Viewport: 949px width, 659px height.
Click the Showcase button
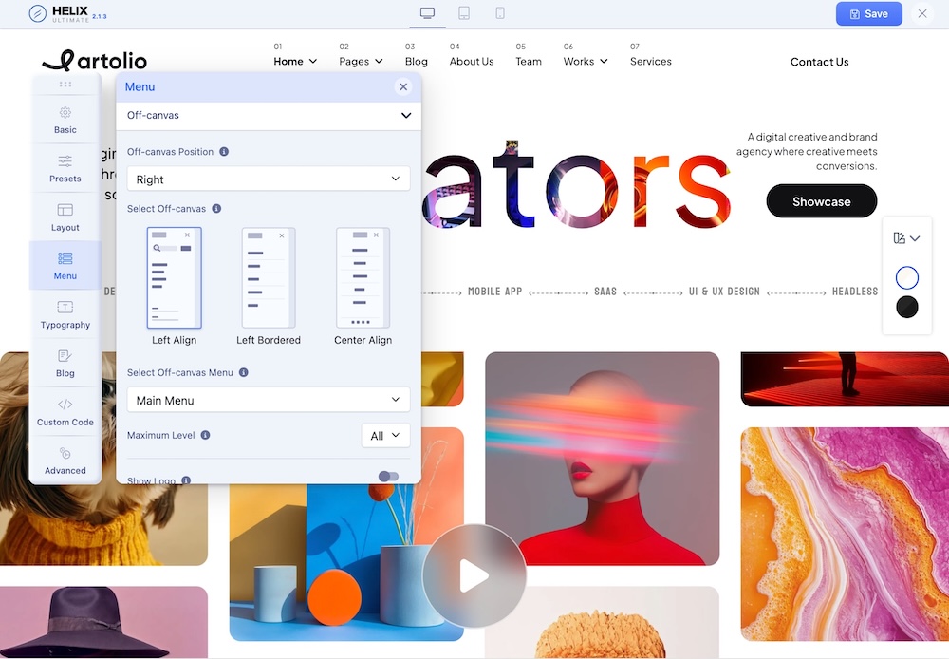tap(821, 201)
